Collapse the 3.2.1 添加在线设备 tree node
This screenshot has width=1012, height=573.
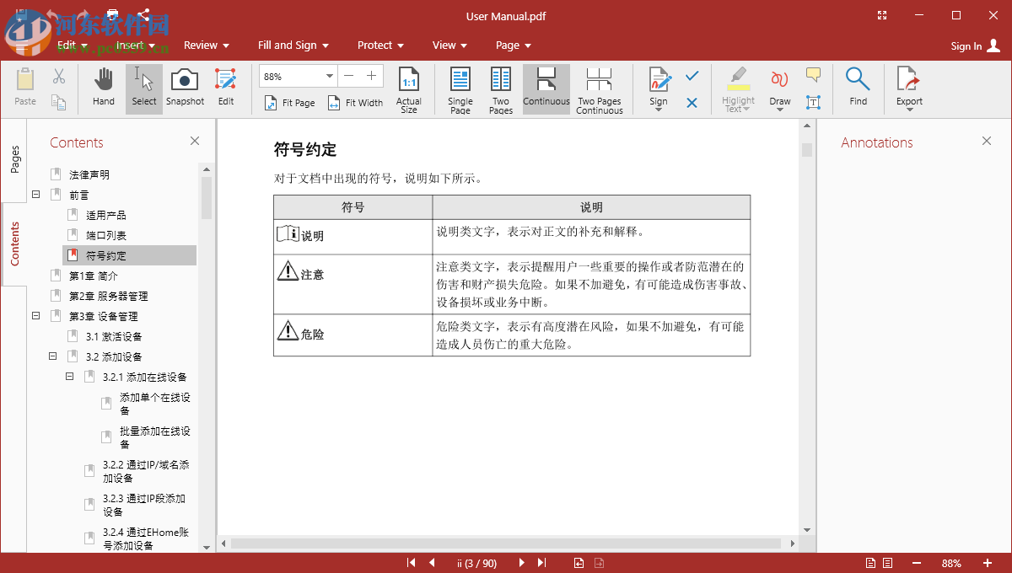(x=69, y=377)
